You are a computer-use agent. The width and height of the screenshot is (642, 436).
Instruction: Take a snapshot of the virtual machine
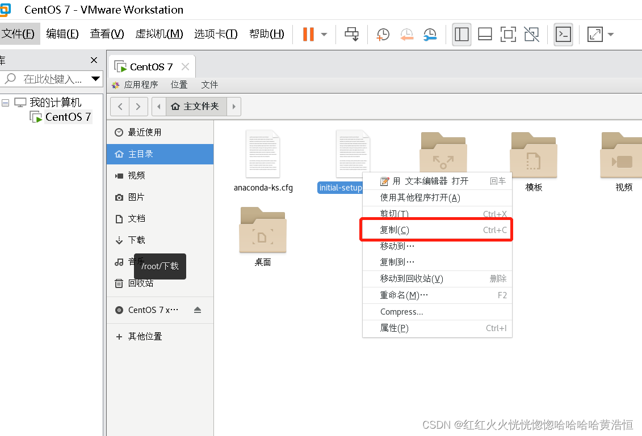click(x=383, y=35)
